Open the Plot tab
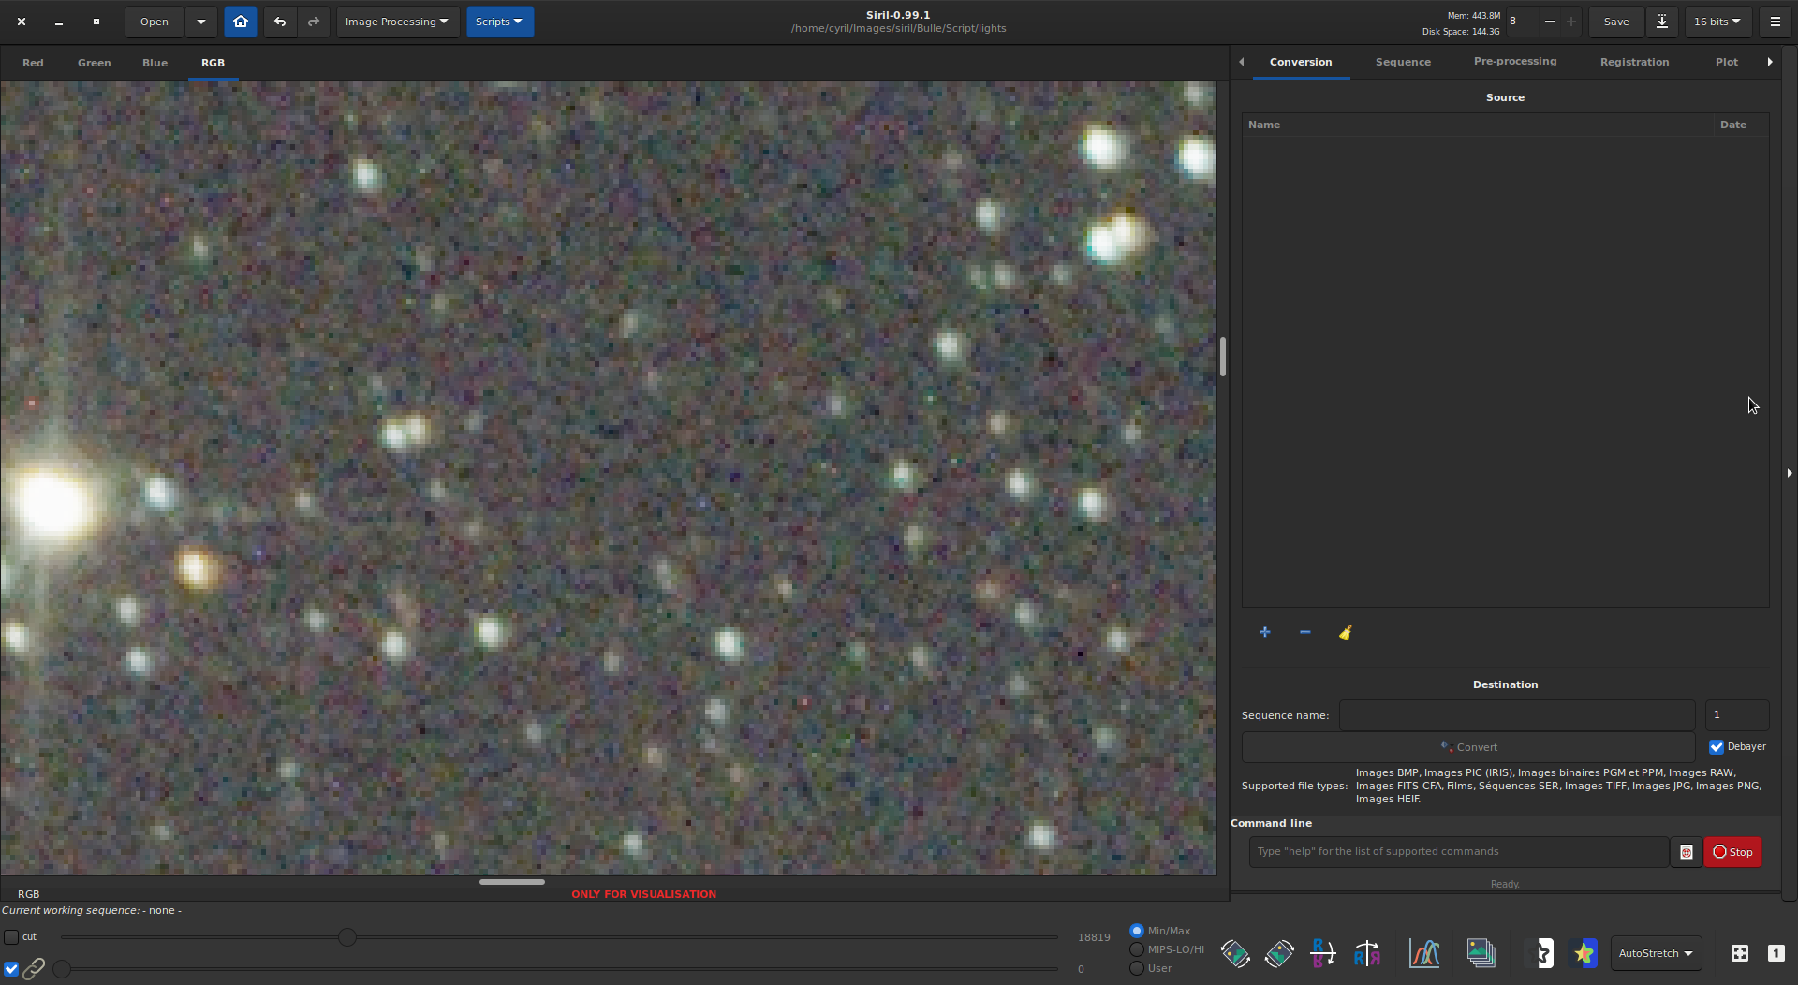 [1726, 62]
